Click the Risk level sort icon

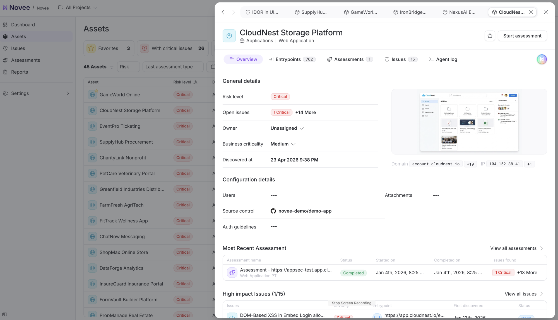195,82
